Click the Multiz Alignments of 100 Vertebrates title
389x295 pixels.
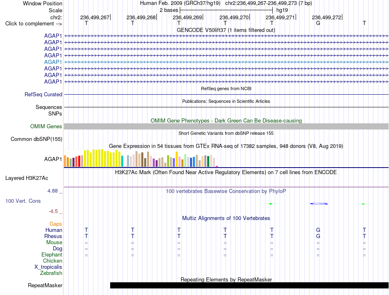[x=226, y=218]
